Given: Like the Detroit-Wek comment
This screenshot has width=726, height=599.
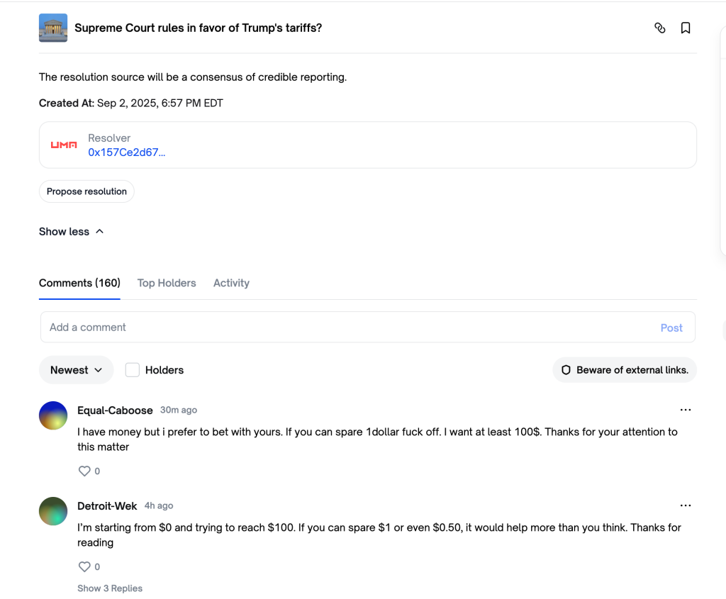Looking at the screenshot, I should coord(85,566).
